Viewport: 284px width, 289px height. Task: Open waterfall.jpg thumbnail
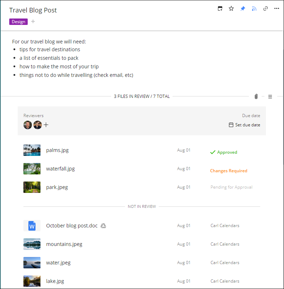(x=32, y=169)
